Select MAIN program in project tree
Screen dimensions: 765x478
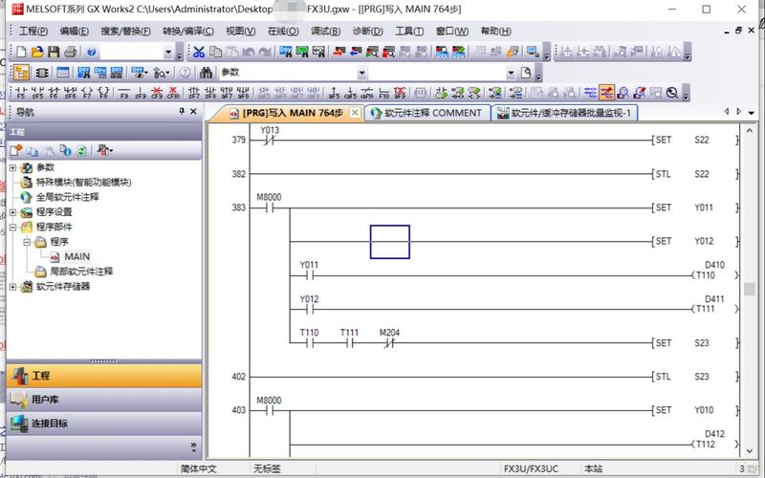click(x=76, y=256)
